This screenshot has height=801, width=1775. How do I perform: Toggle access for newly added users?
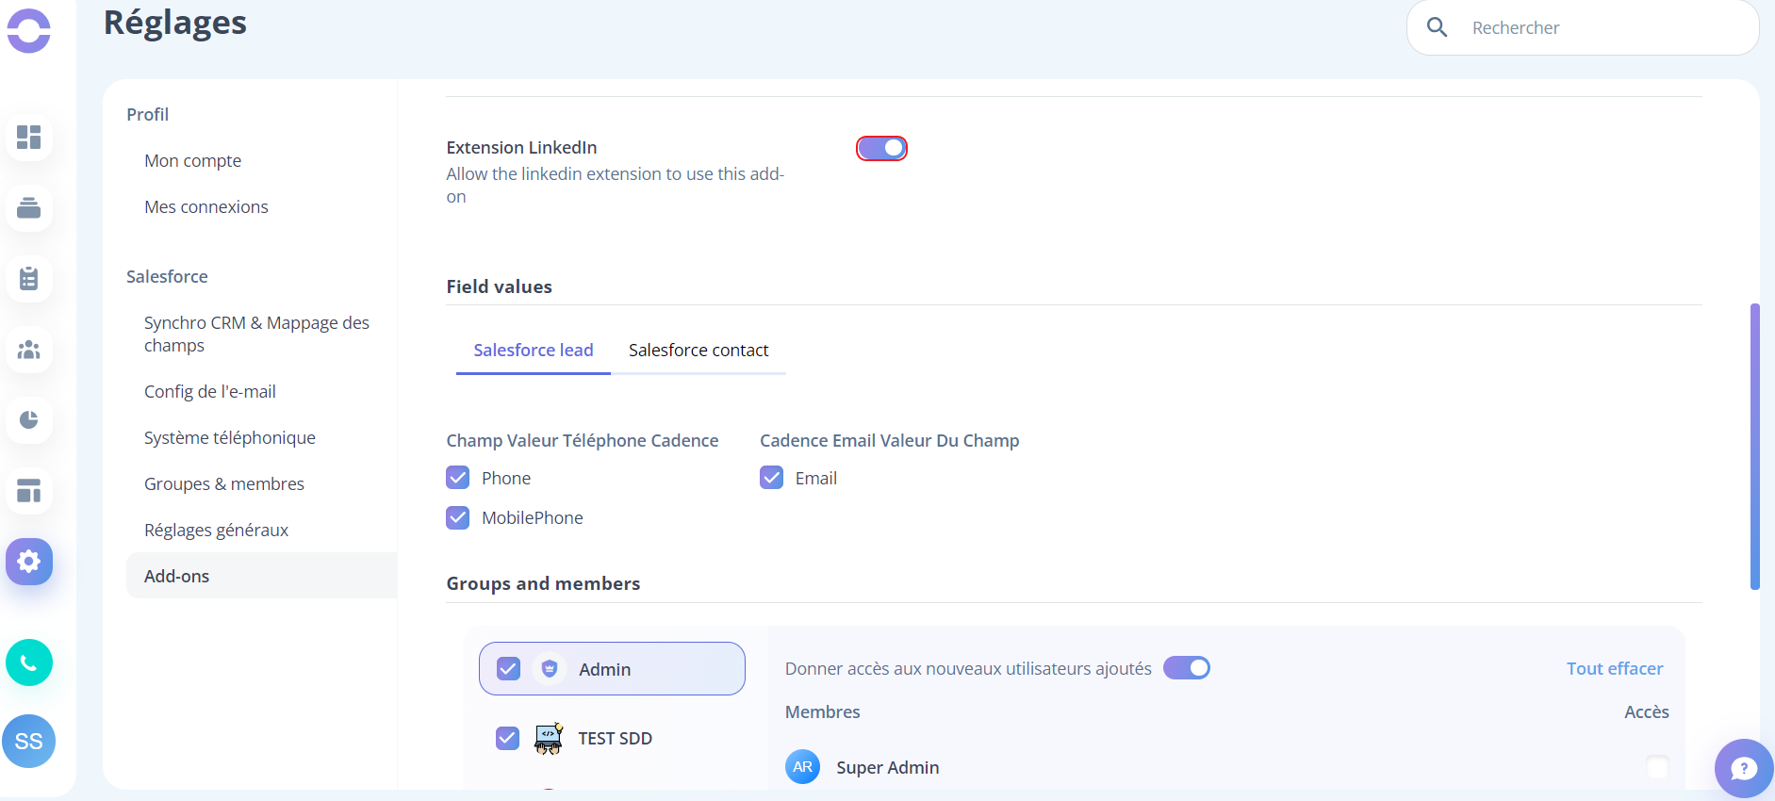click(1187, 668)
